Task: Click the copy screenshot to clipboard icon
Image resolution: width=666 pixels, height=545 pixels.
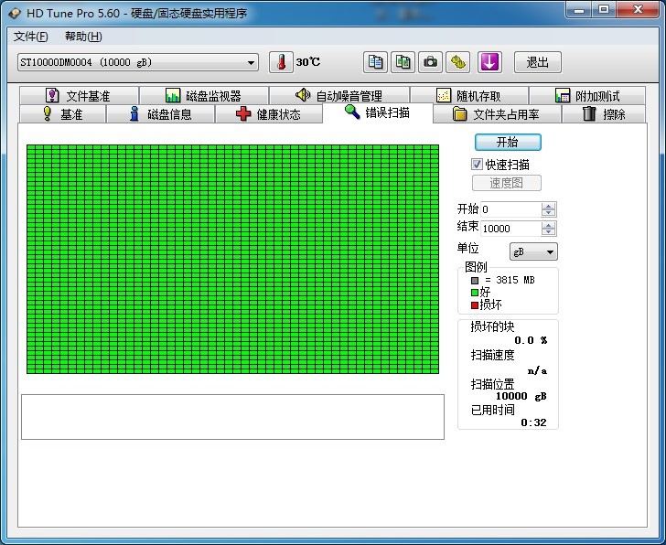Action: pos(403,62)
